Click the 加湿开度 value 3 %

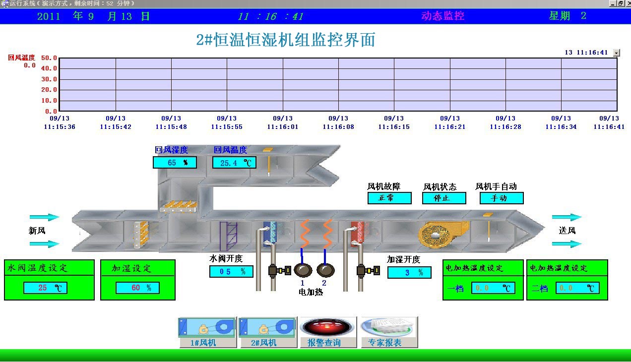tap(409, 272)
